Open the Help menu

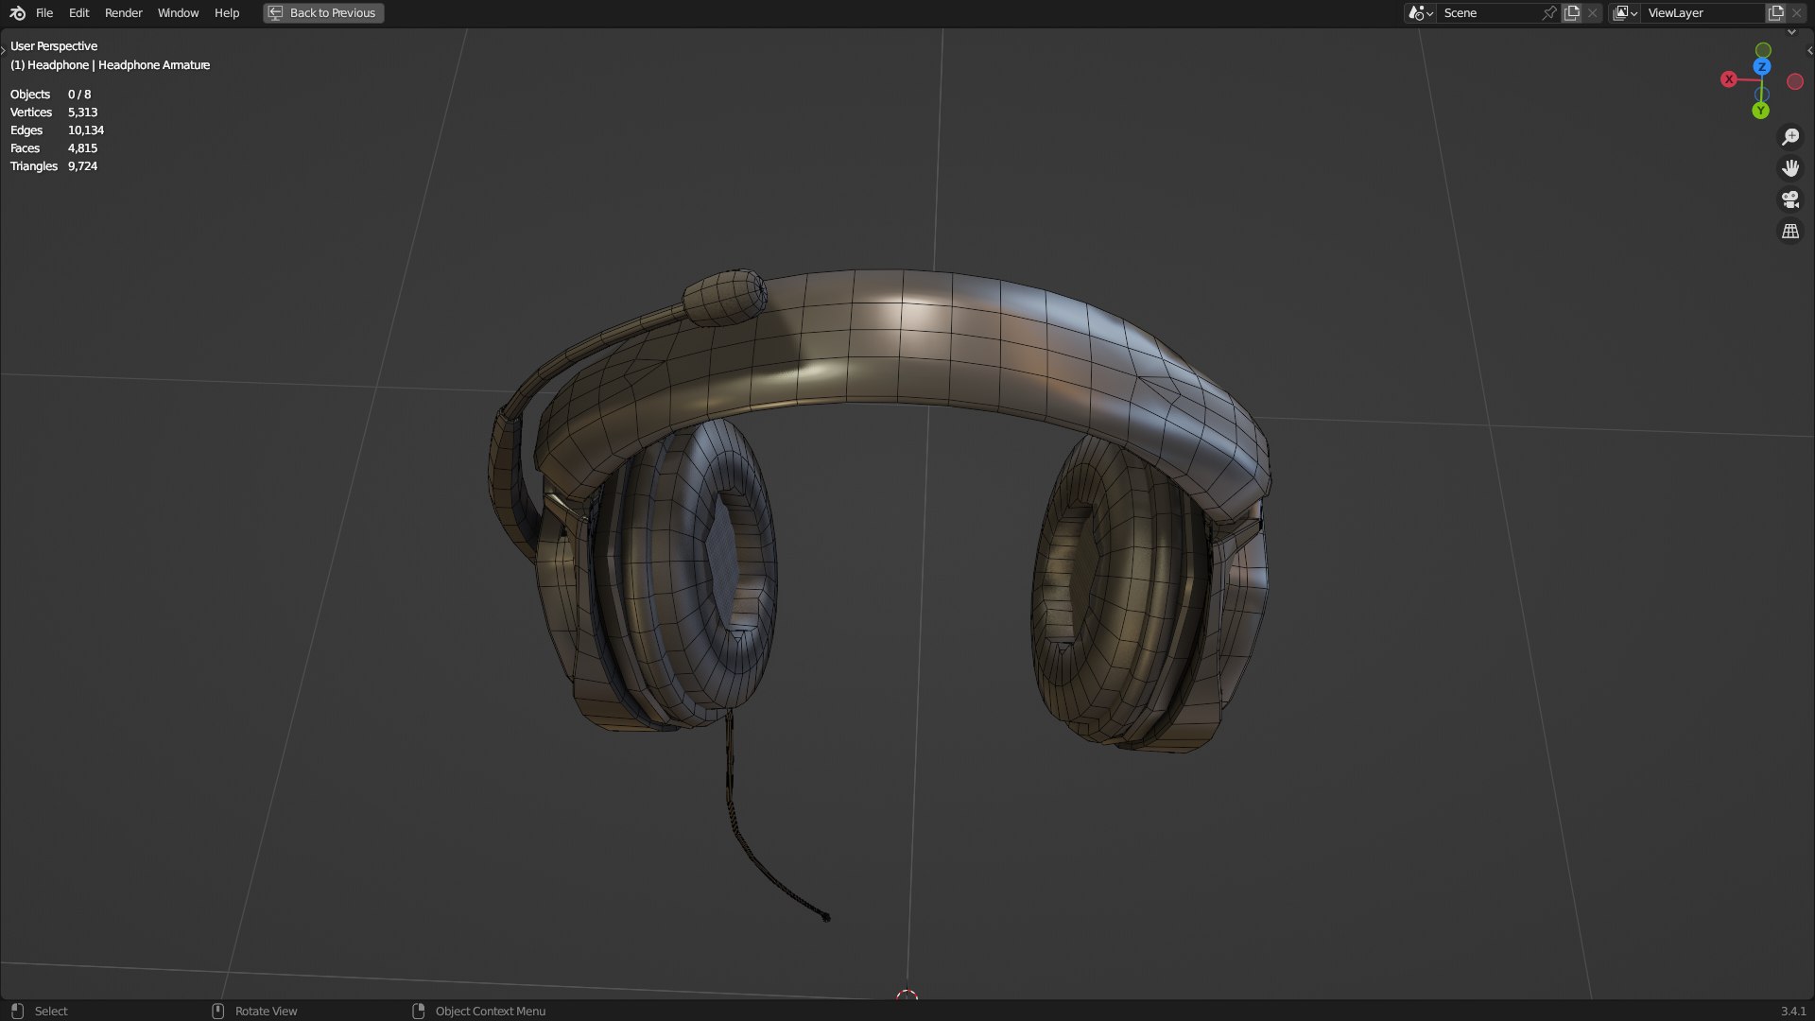click(227, 13)
